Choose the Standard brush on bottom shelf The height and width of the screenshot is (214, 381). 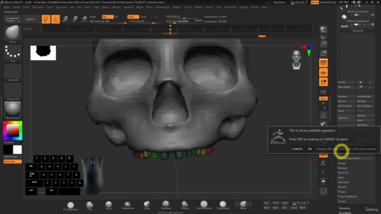click(165, 206)
